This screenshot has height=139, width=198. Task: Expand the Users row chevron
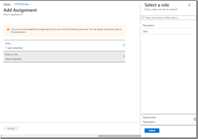(x=124, y=45)
